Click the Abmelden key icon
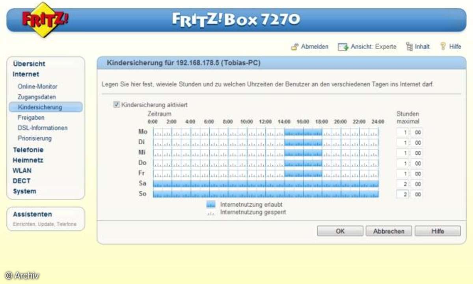 [294, 47]
